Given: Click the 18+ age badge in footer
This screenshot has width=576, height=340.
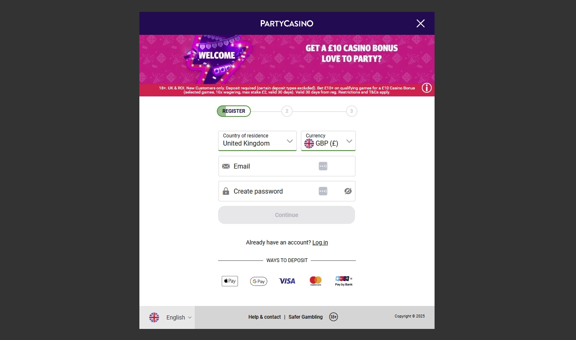Looking at the screenshot, I should click(x=333, y=317).
